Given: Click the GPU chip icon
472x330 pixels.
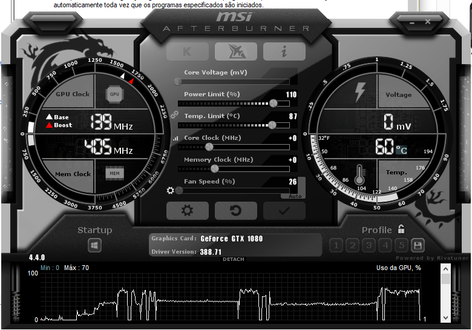Looking at the screenshot, I should 114,94.
